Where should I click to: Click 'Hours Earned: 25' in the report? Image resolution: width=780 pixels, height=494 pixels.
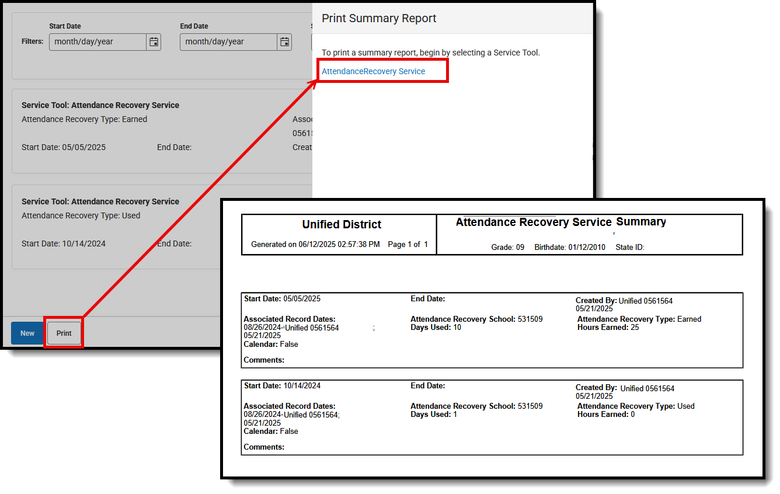[608, 328]
